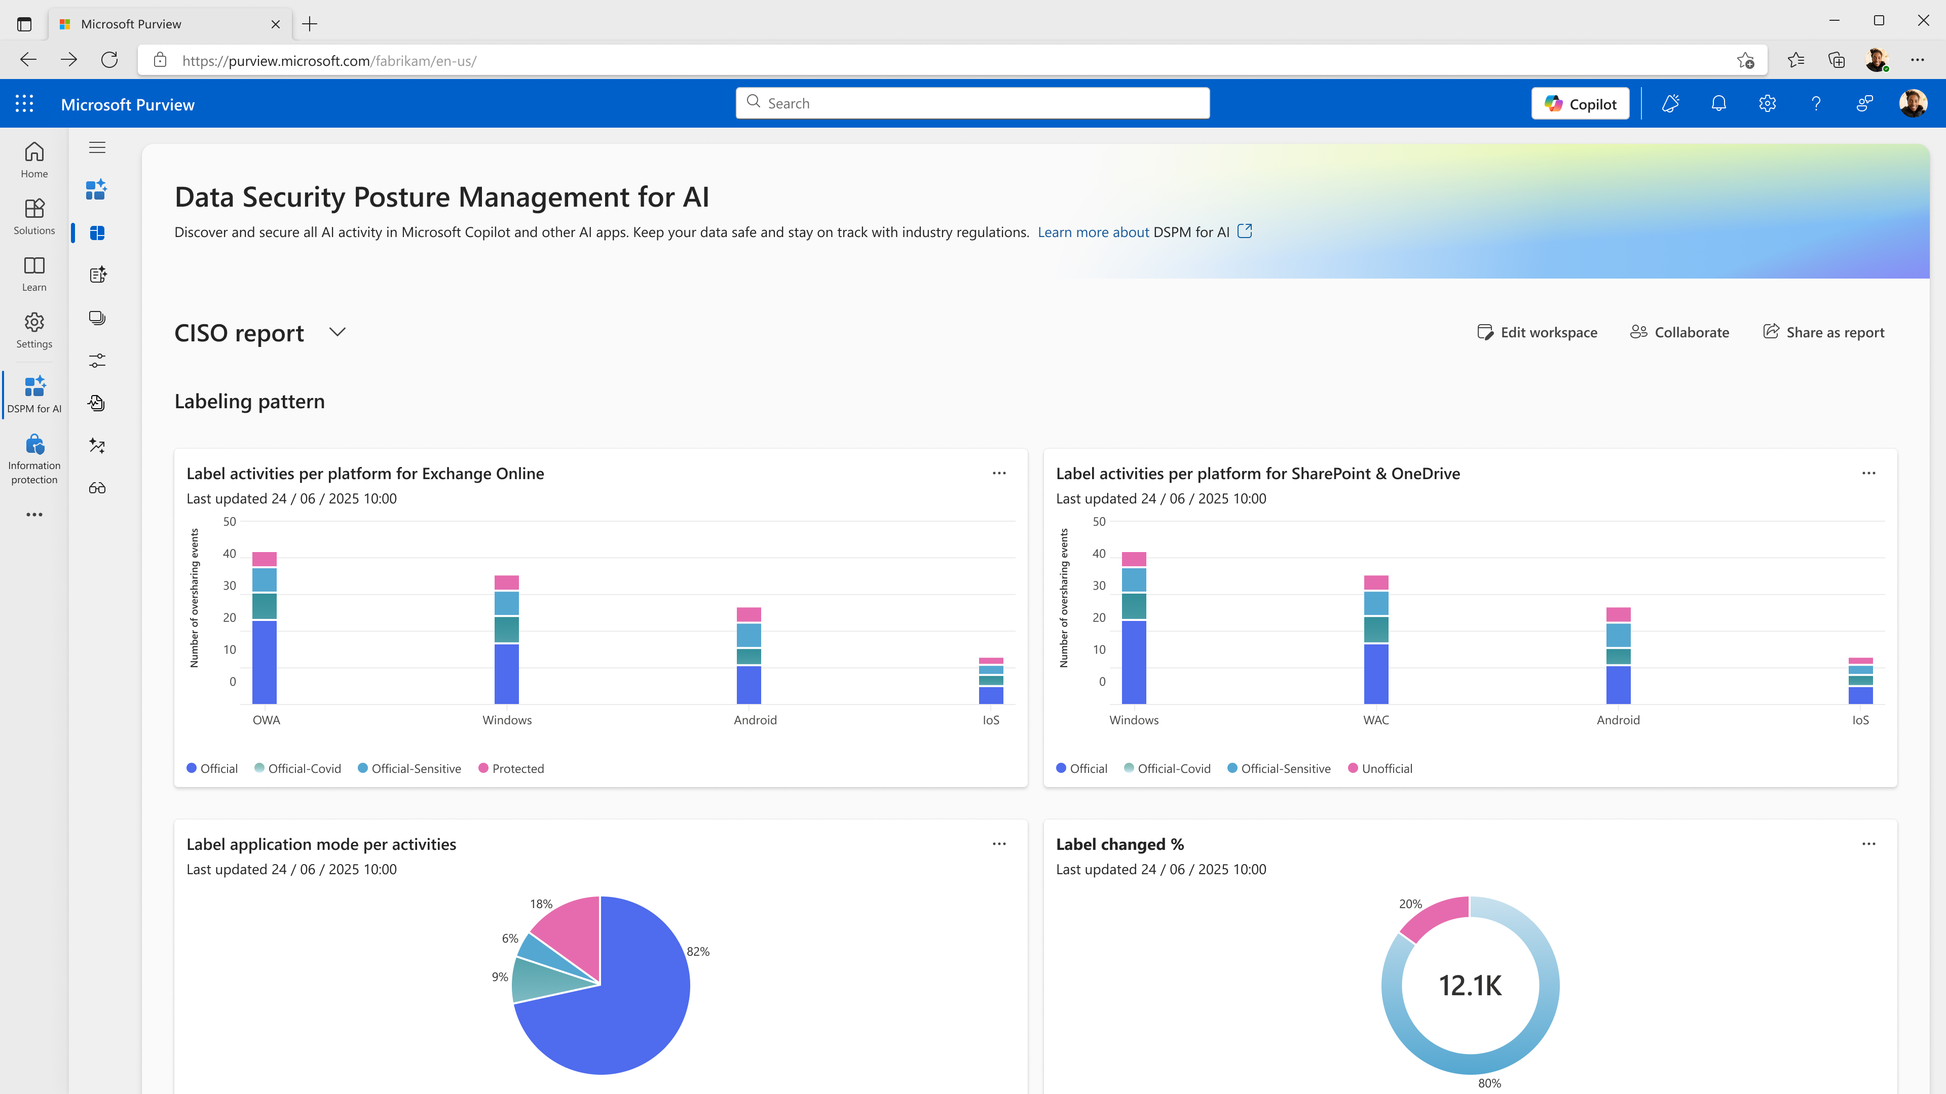Show more solutions ellipsis in left rail
Screen dimensions: 1946x1094
[x=34, y=515]
